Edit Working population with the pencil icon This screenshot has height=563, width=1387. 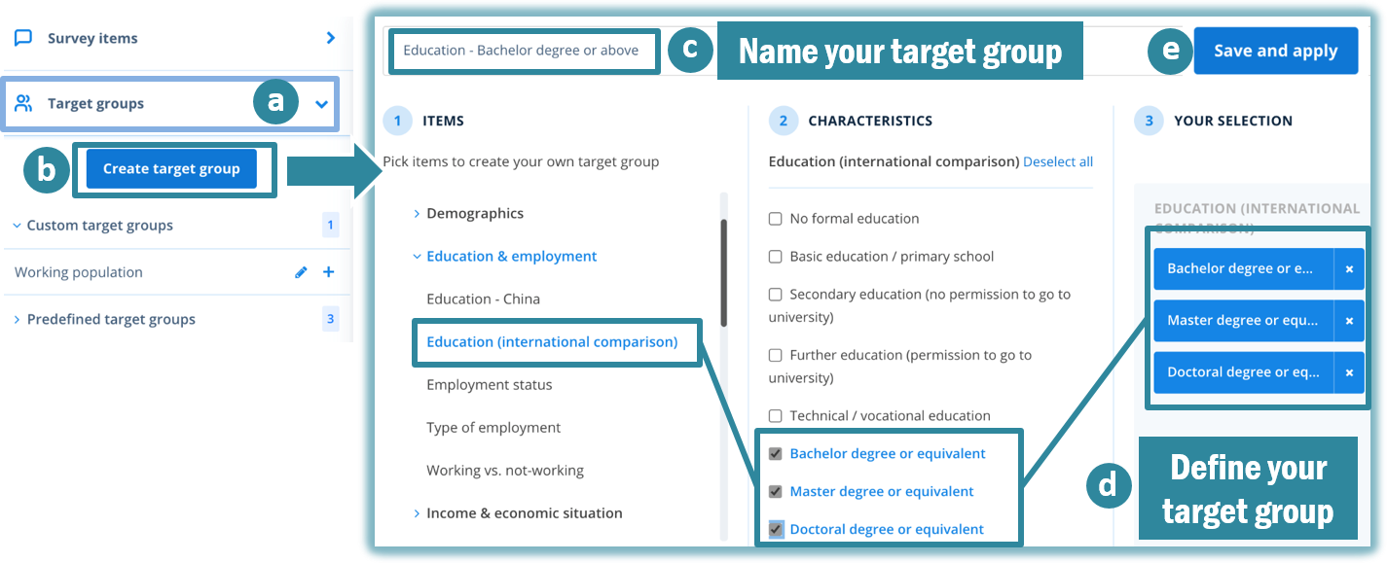pos(301,272)
